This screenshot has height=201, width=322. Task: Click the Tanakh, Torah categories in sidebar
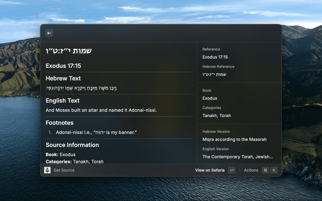(x=217, y=115)
